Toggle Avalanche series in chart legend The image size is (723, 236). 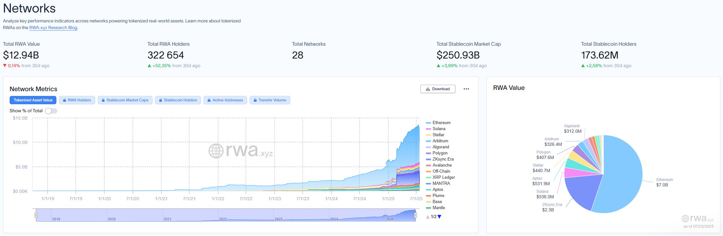(439, 165)
